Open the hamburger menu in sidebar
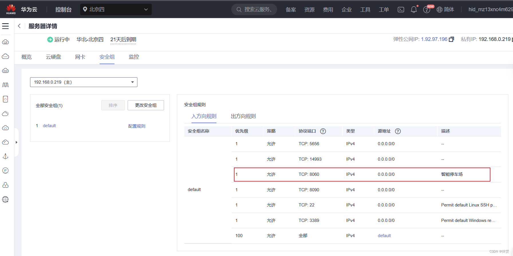The image size is (513, 256). (x=5, y=26)
